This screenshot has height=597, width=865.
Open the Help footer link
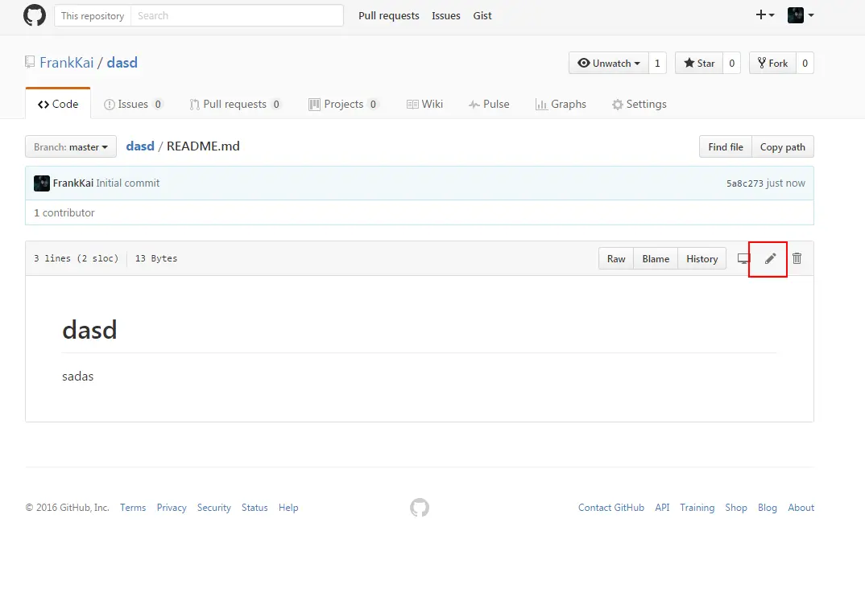(x=288, y=507)
